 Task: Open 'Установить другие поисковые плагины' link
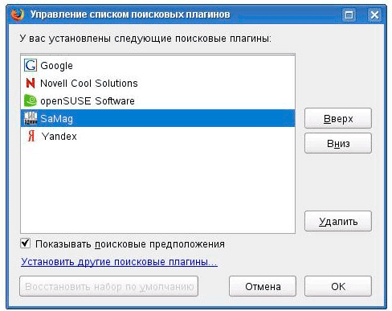click(119, 262)
